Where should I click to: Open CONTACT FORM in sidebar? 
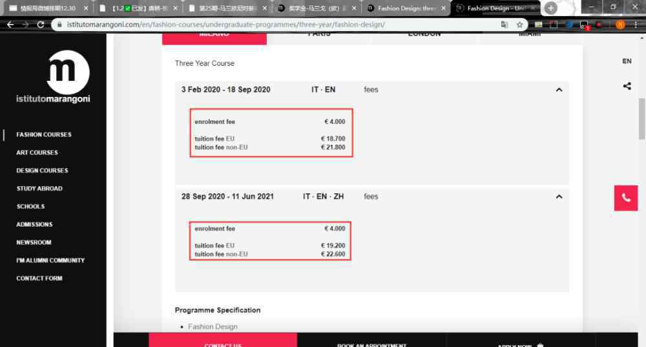(39, 279)
